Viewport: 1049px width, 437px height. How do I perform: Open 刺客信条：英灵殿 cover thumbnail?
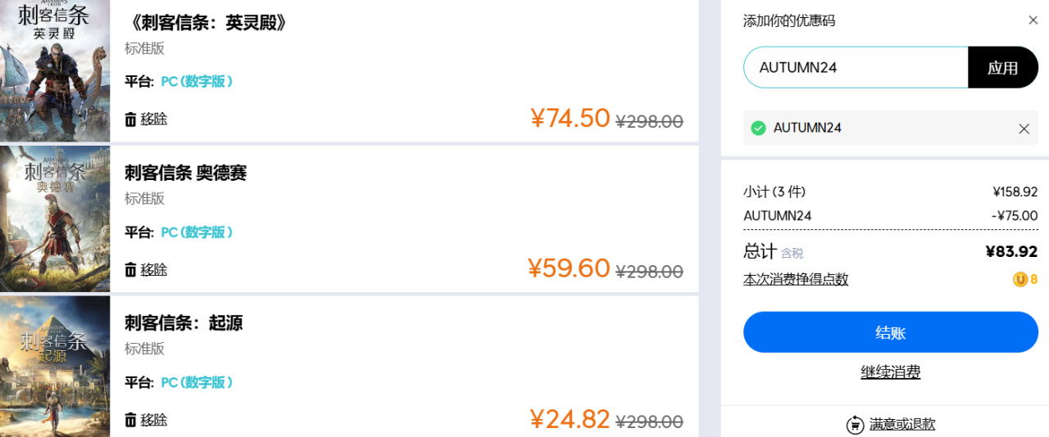coord(55,71)
